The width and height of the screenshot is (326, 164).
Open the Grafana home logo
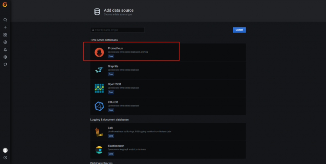[x=5, y=4]
